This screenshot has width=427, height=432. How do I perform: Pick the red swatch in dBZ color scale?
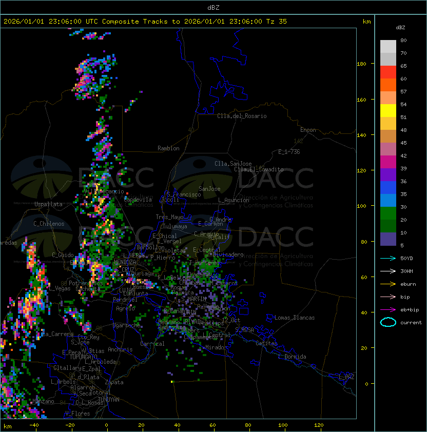tap(388, 72)
